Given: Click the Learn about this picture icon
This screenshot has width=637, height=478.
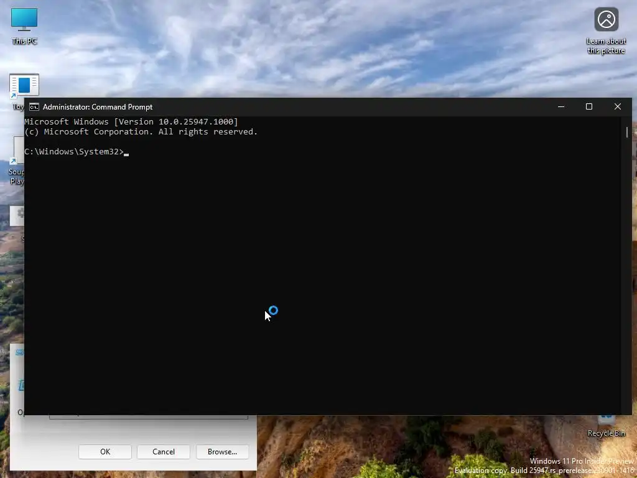Looking at the screenshot, I should click(x=606, y=30).
